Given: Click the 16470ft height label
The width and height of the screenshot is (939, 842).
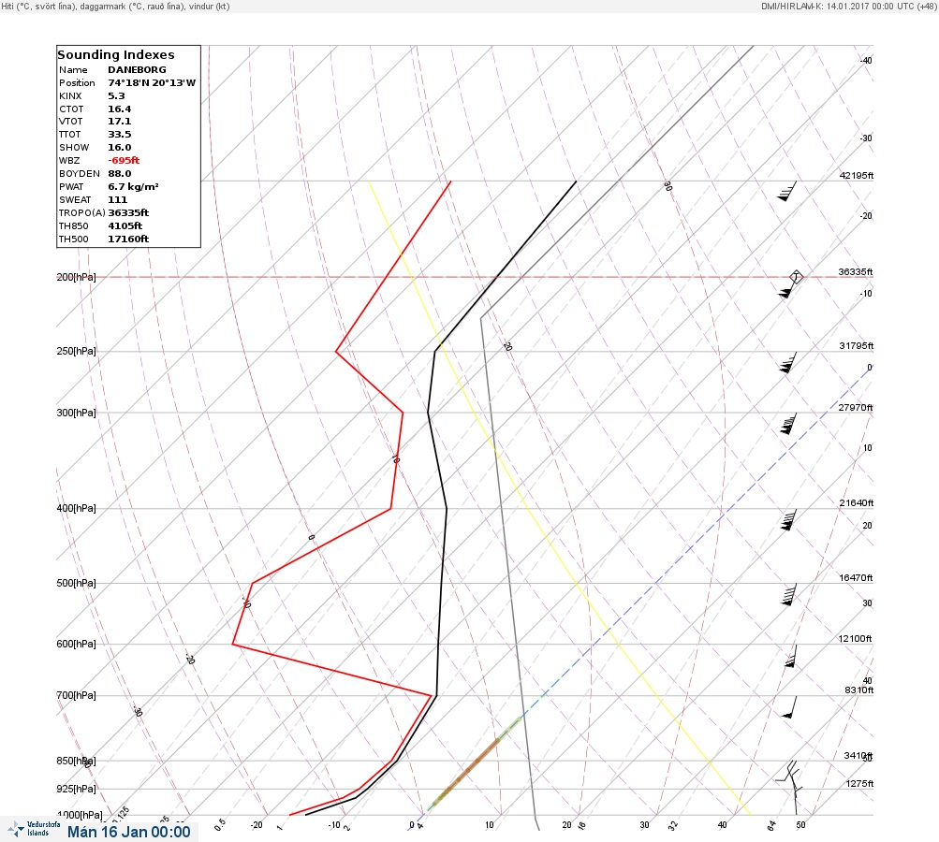Looking at the screenshot, I should pos(856,578).
